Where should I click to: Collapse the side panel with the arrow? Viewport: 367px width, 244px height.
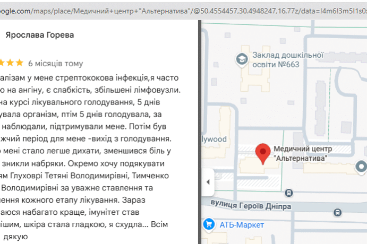pos(208,181)
